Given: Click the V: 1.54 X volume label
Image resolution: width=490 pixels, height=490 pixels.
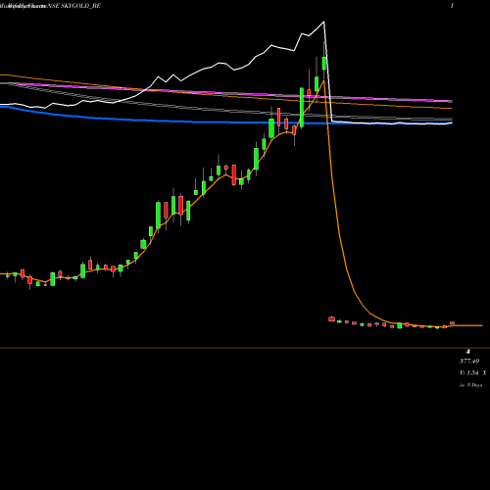Looking at the screenshot, I should 472,372.
